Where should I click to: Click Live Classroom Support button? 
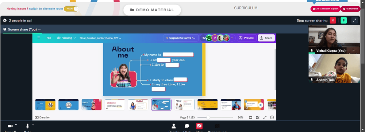coord(325,9)
